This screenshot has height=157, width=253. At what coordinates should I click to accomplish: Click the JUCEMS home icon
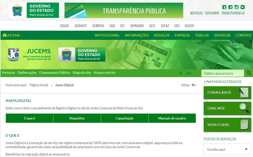point(5,35)
